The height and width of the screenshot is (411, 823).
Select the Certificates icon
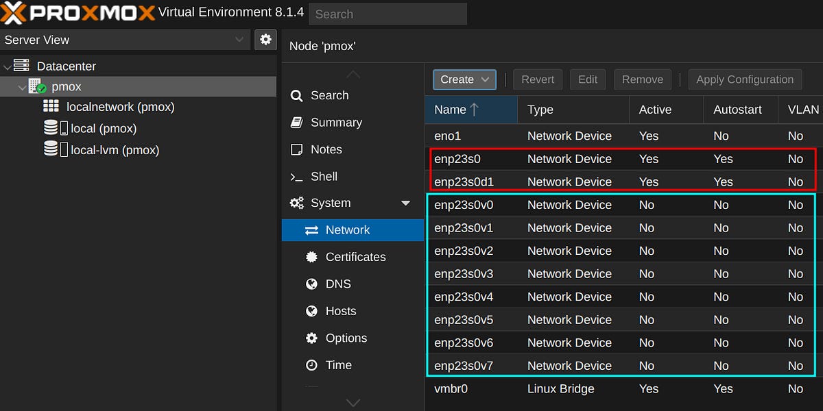(313, 257)
